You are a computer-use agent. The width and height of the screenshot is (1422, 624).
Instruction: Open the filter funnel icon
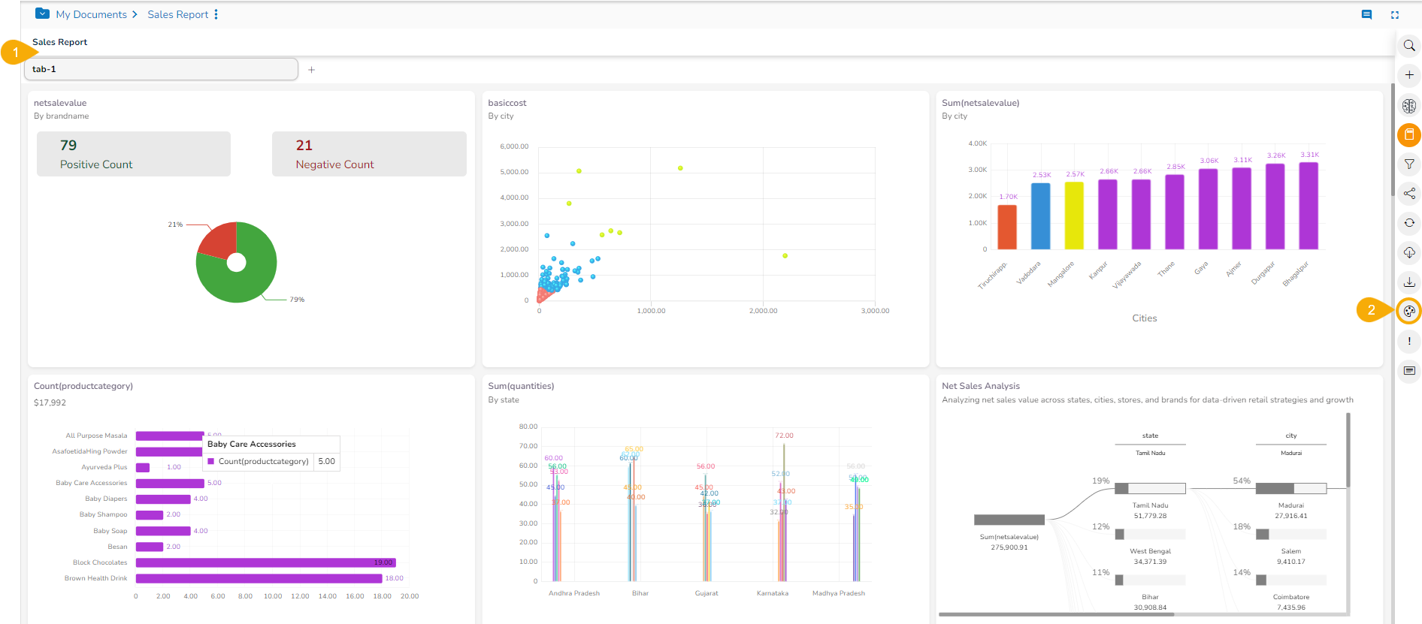1409,164
